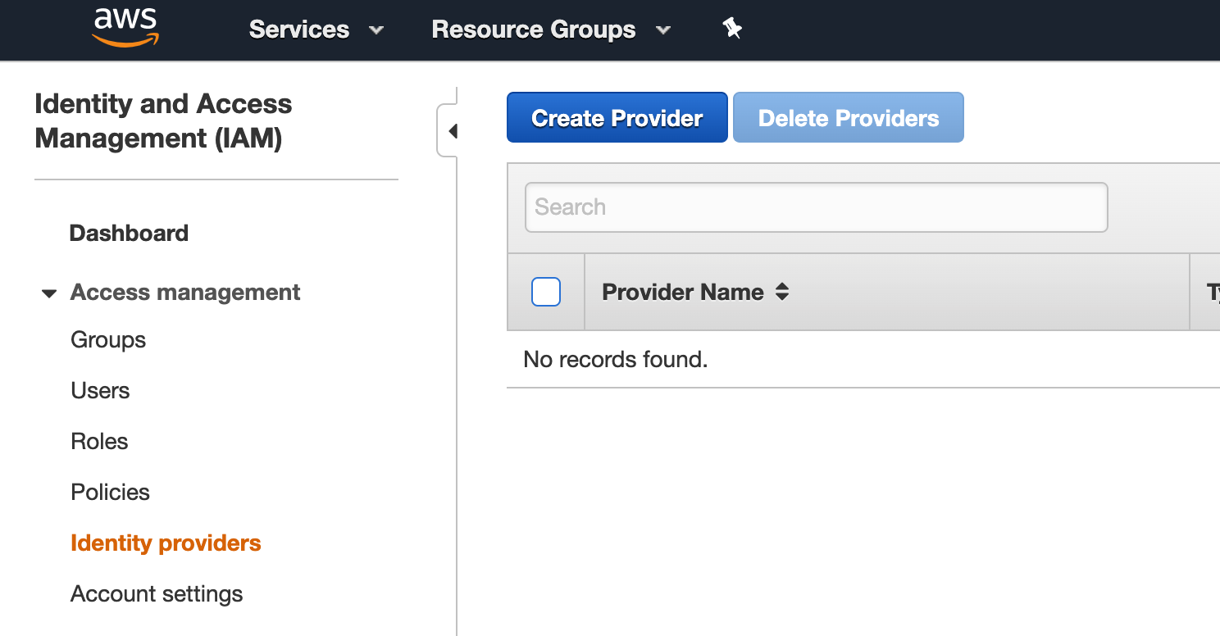Toggle the select-all providers checkbox

pyautogui.click(x=546, y=292)
